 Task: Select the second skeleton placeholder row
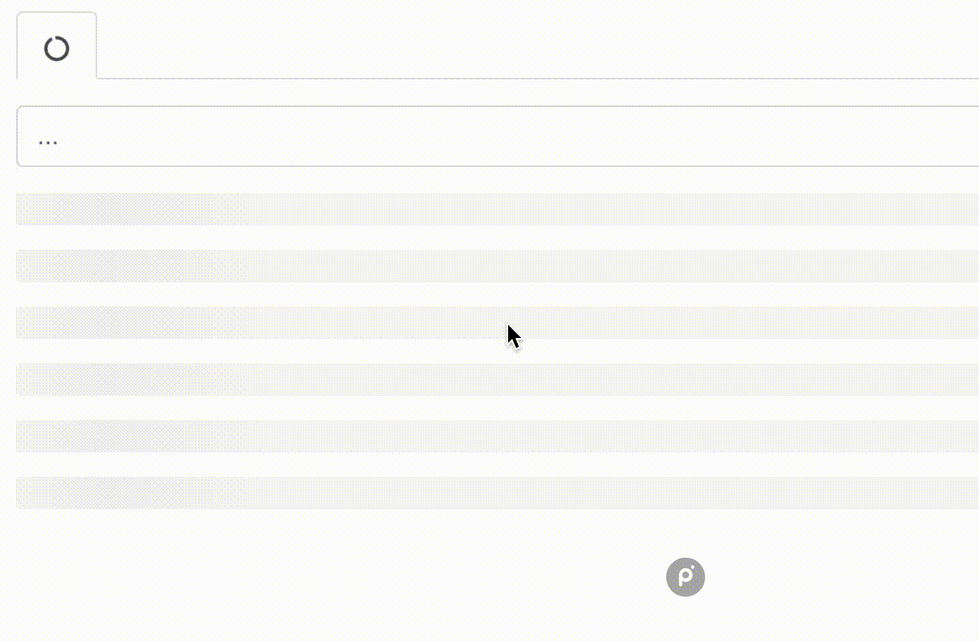tap(498, 266)
